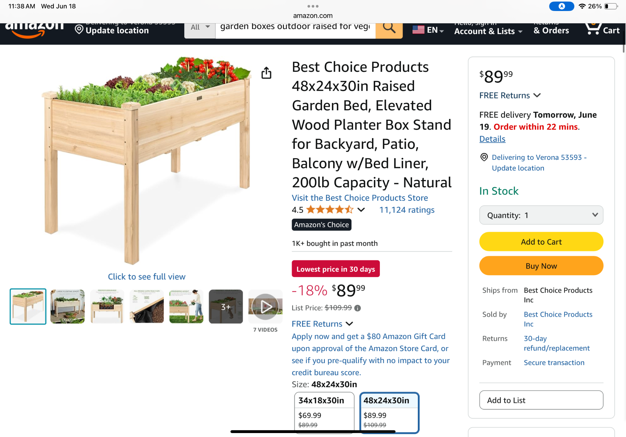626x437 pixels.
Task: Select the 3+ more images thumbnail
Action: [x=226, y=307]
